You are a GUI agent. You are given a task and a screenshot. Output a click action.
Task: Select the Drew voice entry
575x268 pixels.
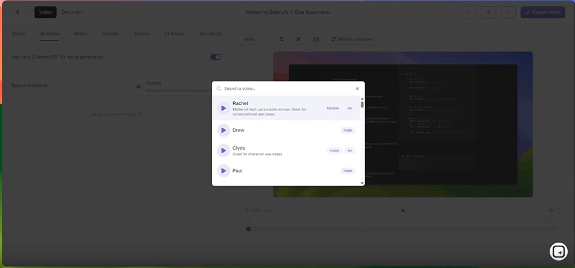[x=286, y=130]
